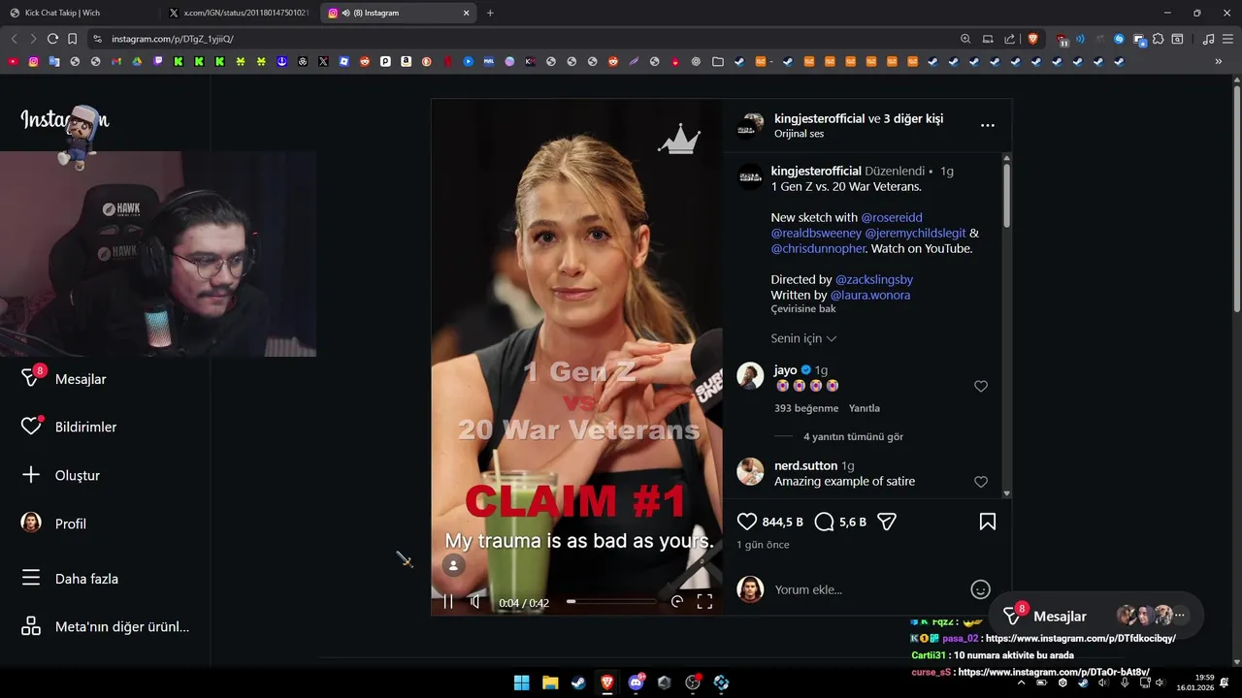
Task: Pause the video with the pause icon
Action: 448,602
